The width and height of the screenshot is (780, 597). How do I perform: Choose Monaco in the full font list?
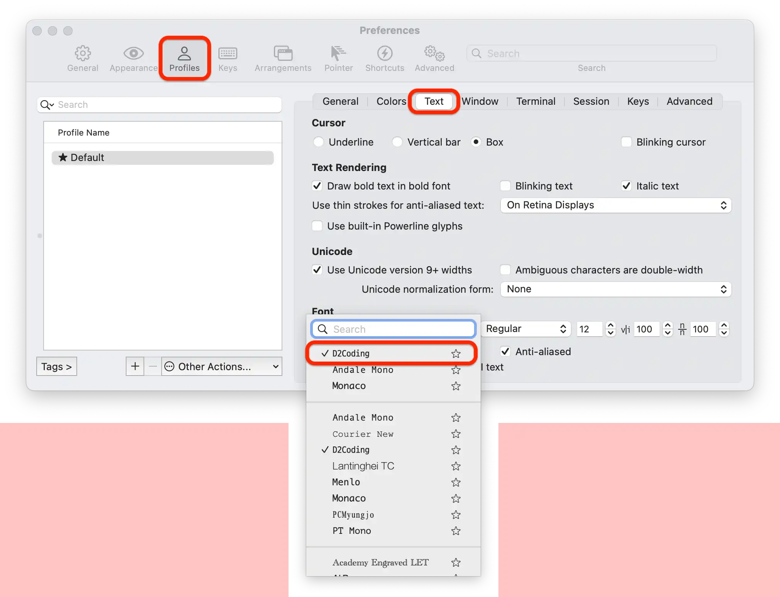point(393,498)
